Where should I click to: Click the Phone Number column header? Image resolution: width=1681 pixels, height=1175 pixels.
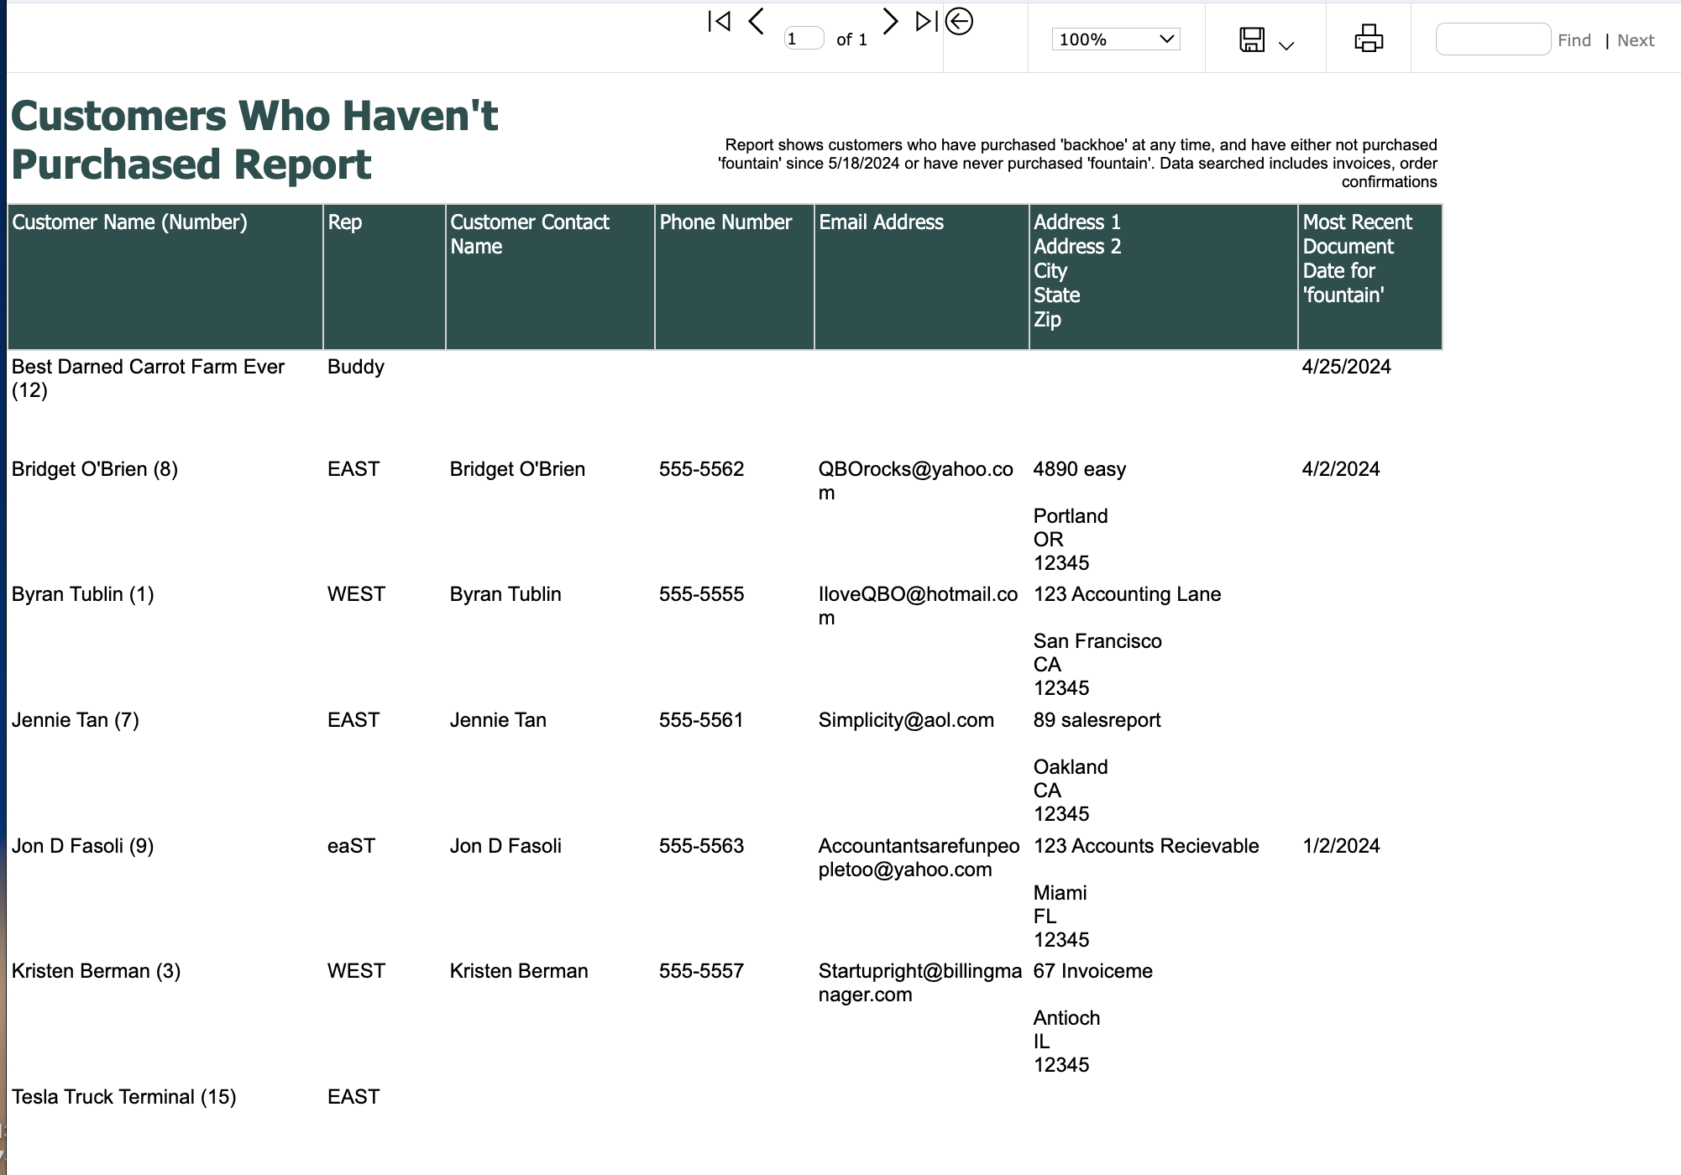[725, 222]
